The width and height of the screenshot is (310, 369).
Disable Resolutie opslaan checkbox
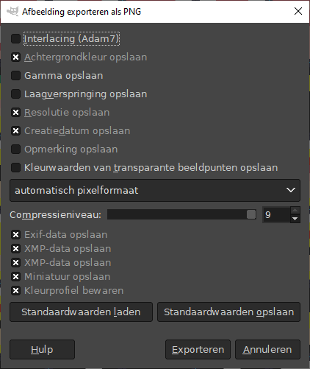coord(15,113)
